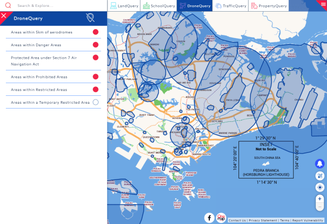
Task: Locate my current position on map
Action: 320,187
